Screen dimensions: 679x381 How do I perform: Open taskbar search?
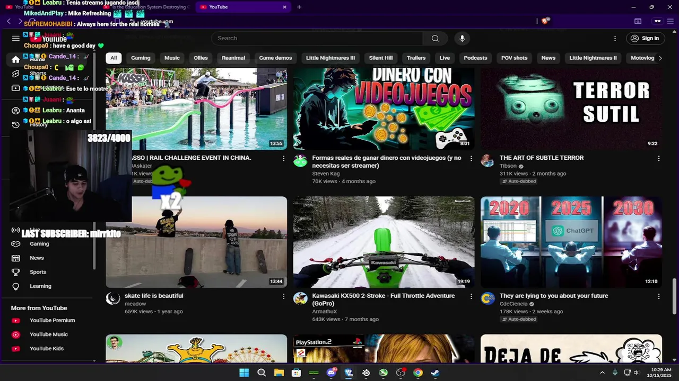(x=262, y=373)
